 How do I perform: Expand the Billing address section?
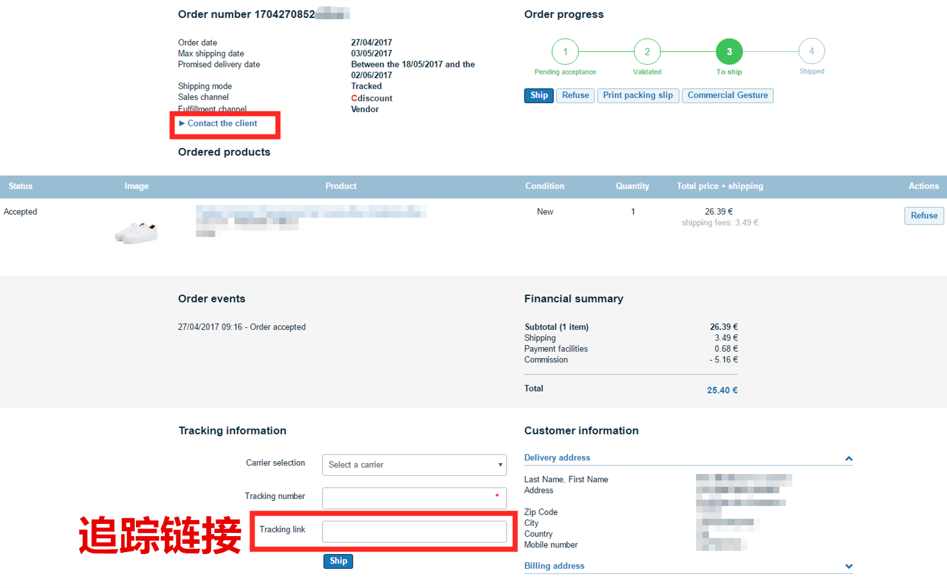click(849, 566)
